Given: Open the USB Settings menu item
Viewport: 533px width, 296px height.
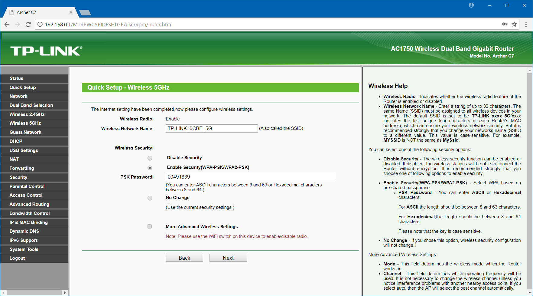Looking at the screenshot, I should point(34,150).
